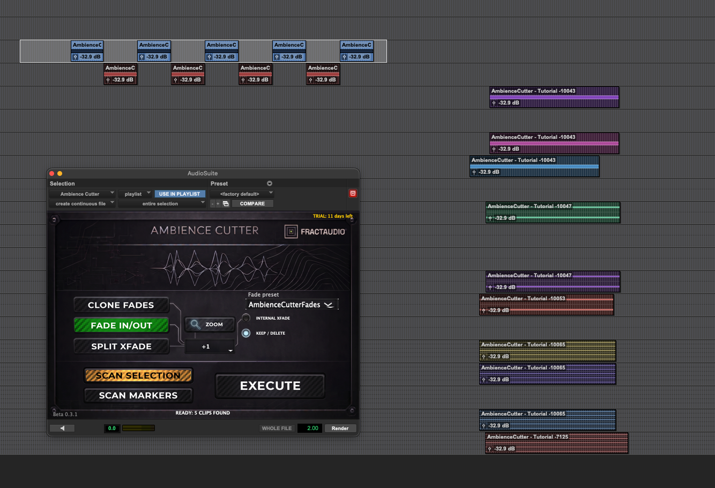Click clip gain icon on yellow Tutorial -10065 clip
Viewport: 715px width, 488px height.
pyautogui.click(x=483, y=357)
